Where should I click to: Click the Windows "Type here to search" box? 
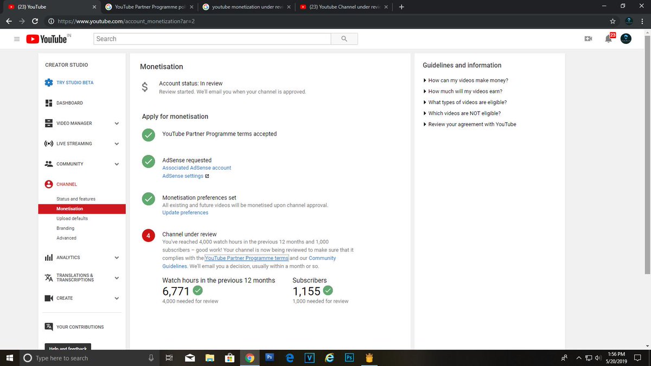[x=90, y=358]
